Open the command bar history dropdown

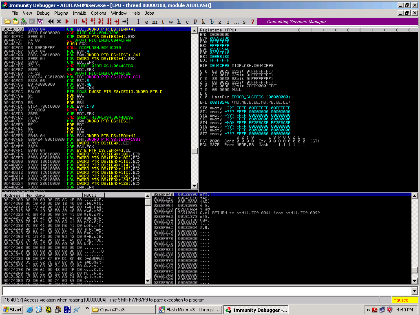point(414,291)
